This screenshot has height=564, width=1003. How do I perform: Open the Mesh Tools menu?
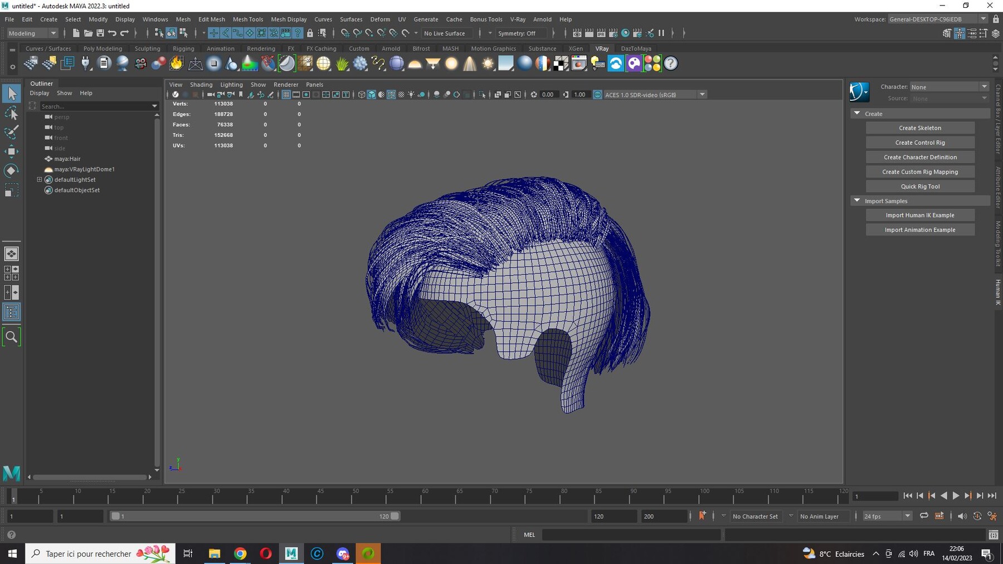pyautogui.click(x=247, y=19)
